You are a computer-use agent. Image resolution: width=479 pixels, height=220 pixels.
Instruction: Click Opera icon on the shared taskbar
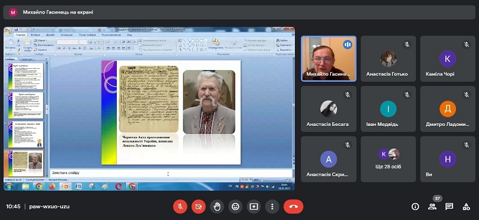click(119, 186)
